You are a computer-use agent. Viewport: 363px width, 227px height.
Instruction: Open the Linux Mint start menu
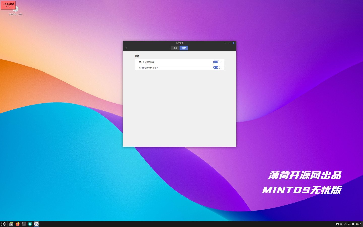pos(3,224)
